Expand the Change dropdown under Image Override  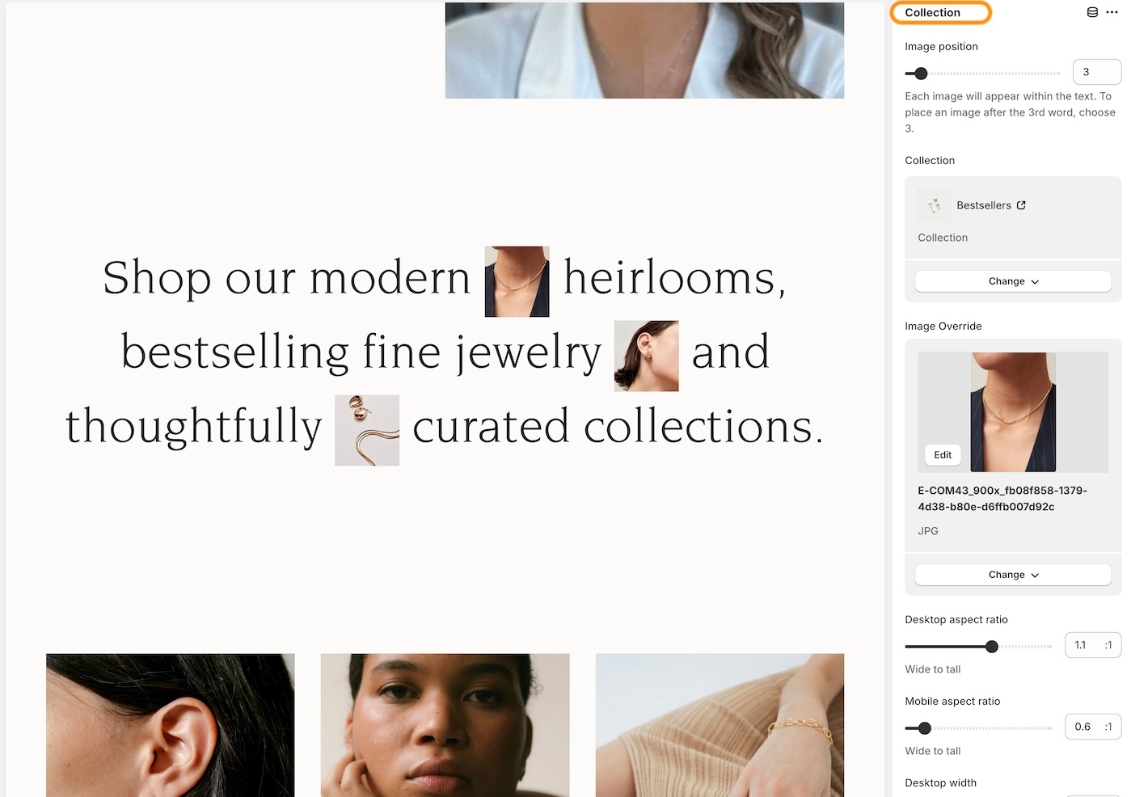(1013, 575)
